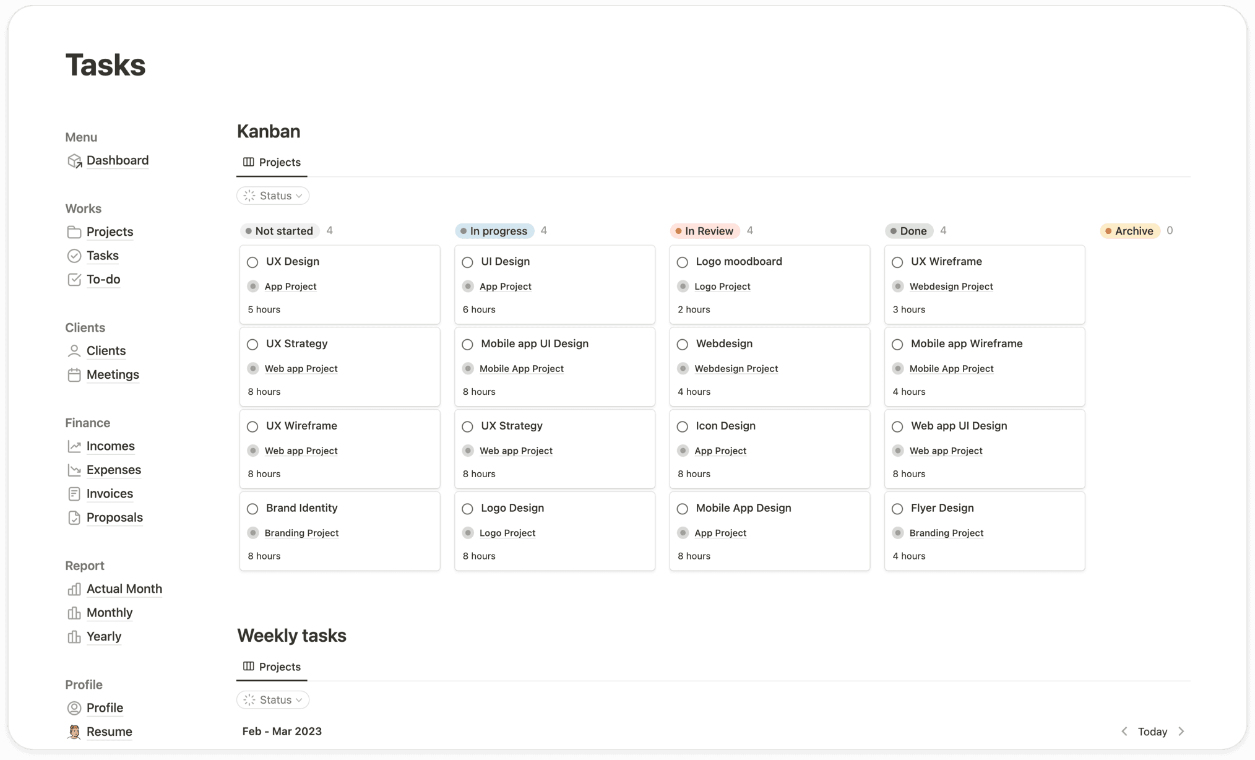Viewport: 1255px width, 760px height.
Task: Select the Projects folder icon
Action: click(x=74, y=232)
